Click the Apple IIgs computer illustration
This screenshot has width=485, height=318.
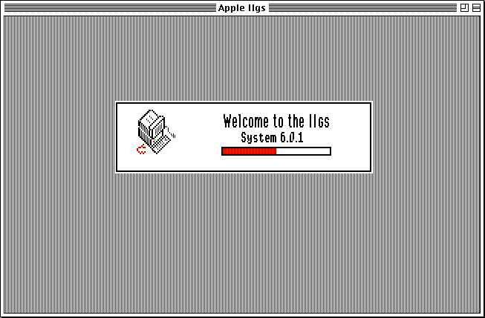tap(155, 131)
